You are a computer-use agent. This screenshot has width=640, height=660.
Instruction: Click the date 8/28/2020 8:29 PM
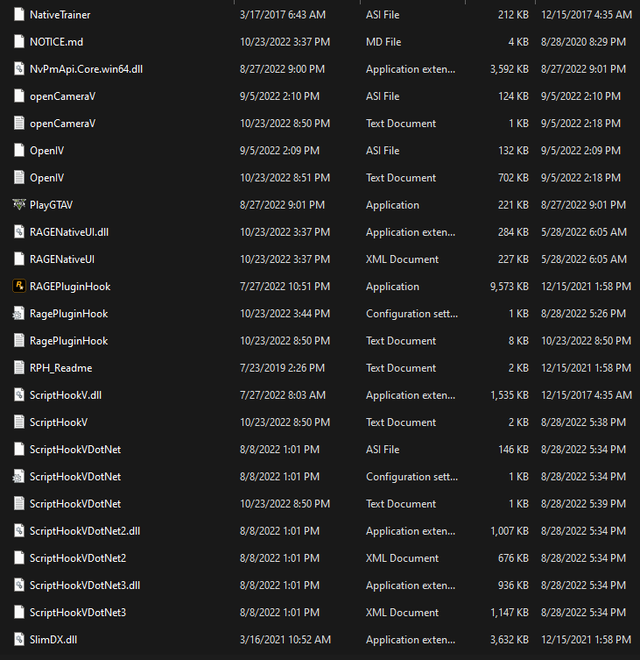583,42
